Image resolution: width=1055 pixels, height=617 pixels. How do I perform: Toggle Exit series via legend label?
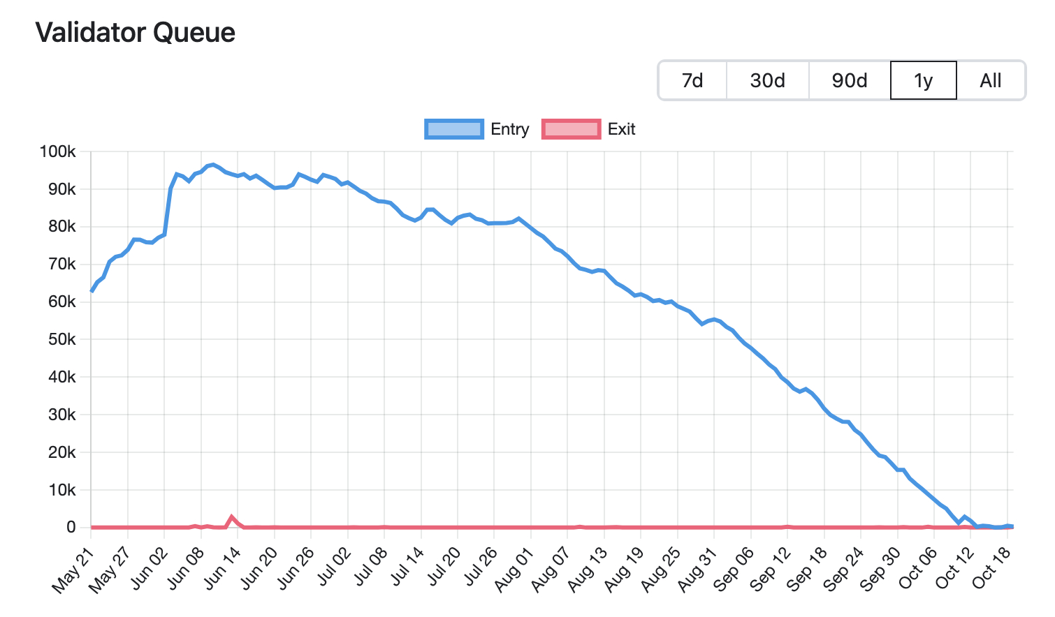(x=621, y=129)
